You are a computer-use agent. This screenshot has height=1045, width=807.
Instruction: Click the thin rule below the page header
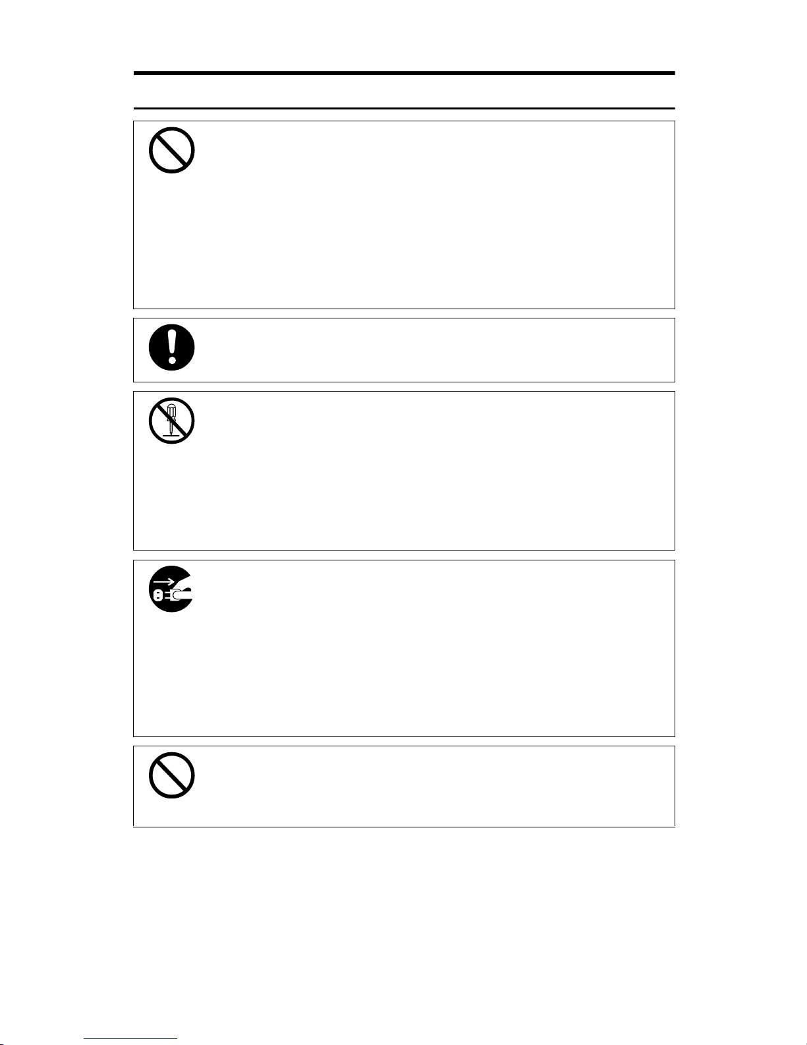point(404,108)
